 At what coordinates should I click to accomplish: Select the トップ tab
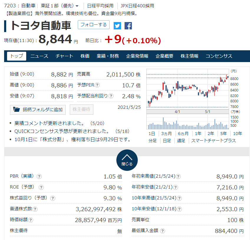pos(16,56)
